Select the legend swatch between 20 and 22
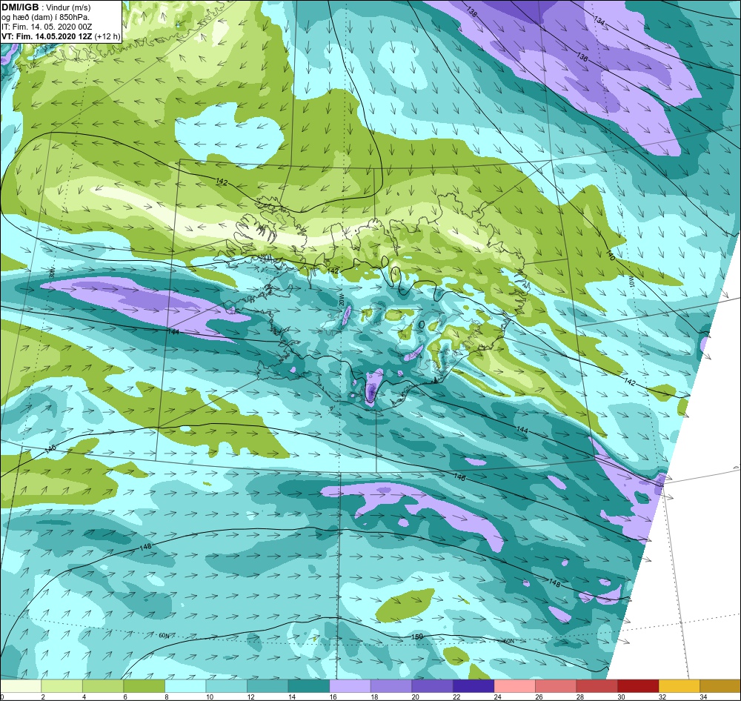Image resolution: width=741 pixels, height=701 pixels. 432,685
